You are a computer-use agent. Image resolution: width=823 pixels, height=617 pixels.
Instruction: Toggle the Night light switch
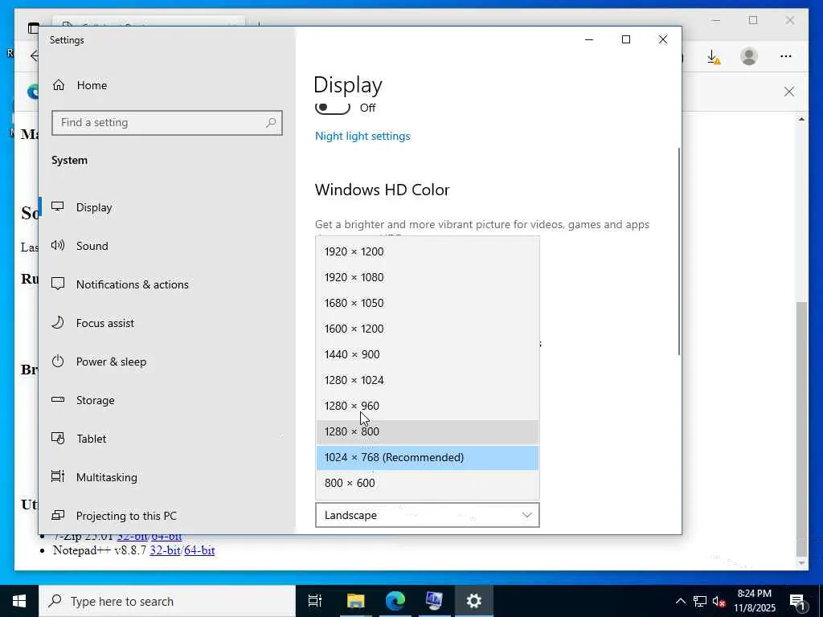(333, 108)
